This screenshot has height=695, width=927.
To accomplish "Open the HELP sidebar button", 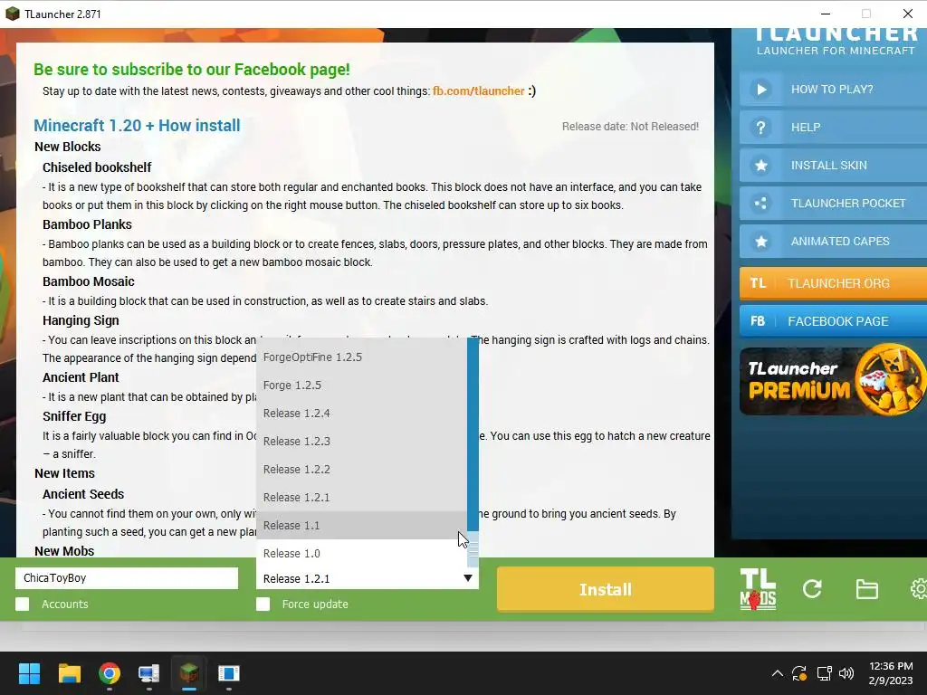I will point(833,127).
